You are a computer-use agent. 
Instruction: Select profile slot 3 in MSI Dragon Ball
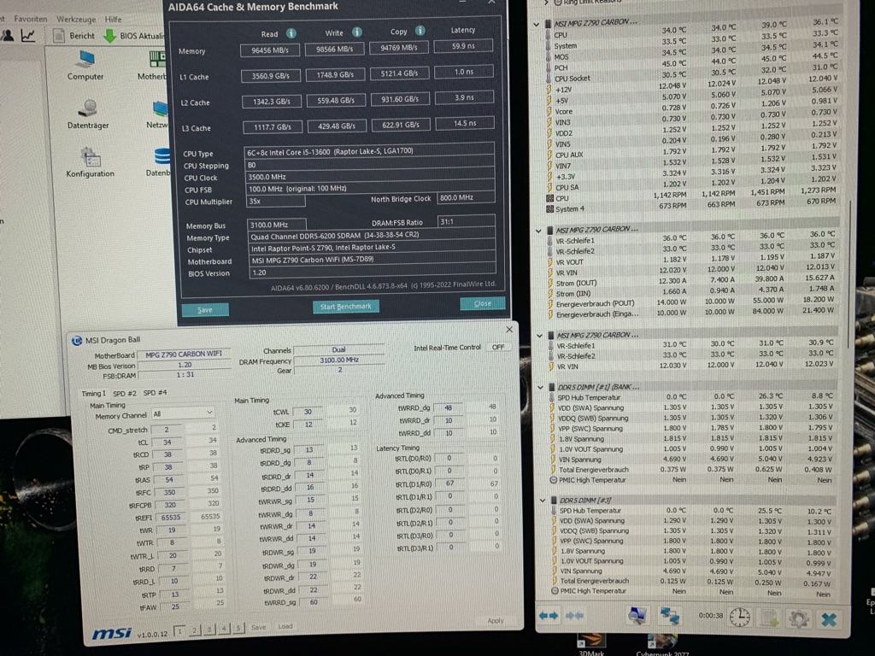point(209,630)
